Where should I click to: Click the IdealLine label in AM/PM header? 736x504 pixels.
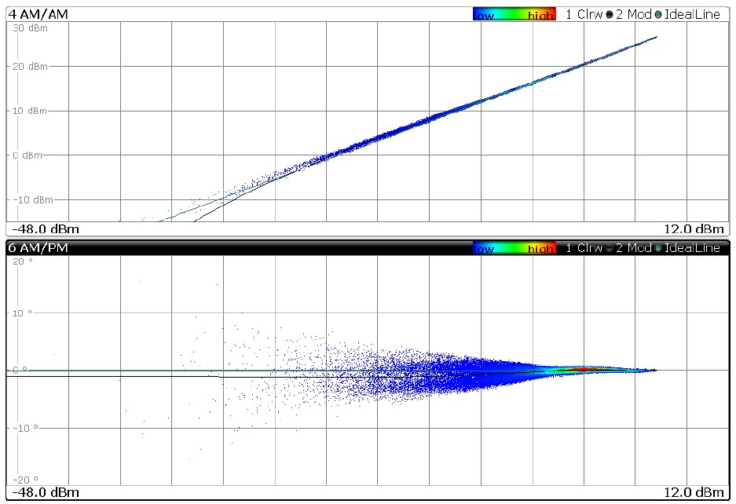tap(692, 248)
